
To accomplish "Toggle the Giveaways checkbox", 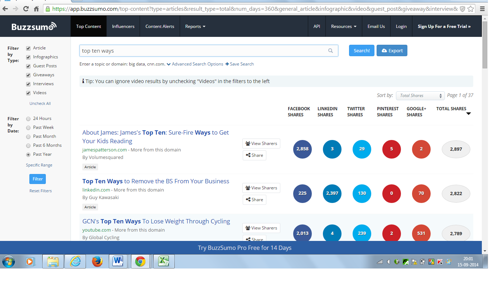I will [x=28, y=75].
